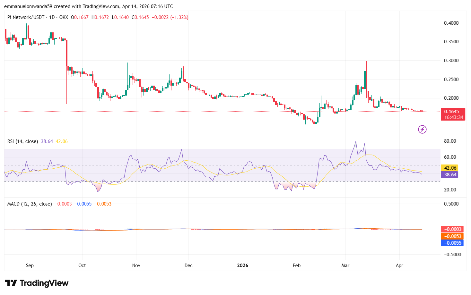Select the MACD (12, 26, close) indicator label
Image resolution: width=471 pixels, height=295 pixels.
[x=29, y=204]
